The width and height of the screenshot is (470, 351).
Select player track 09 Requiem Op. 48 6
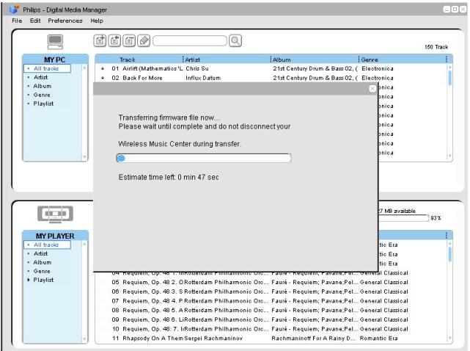(271, 319)
